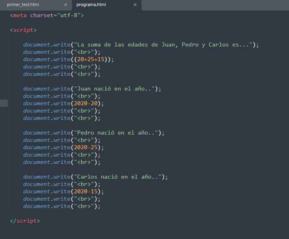The width and height of the screenshot is (289, 239).
Task: Click the meta charset line
Action: click(x=47, y=15)
